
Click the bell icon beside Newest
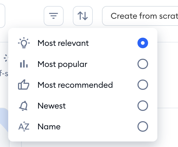(x=23, y=106)
